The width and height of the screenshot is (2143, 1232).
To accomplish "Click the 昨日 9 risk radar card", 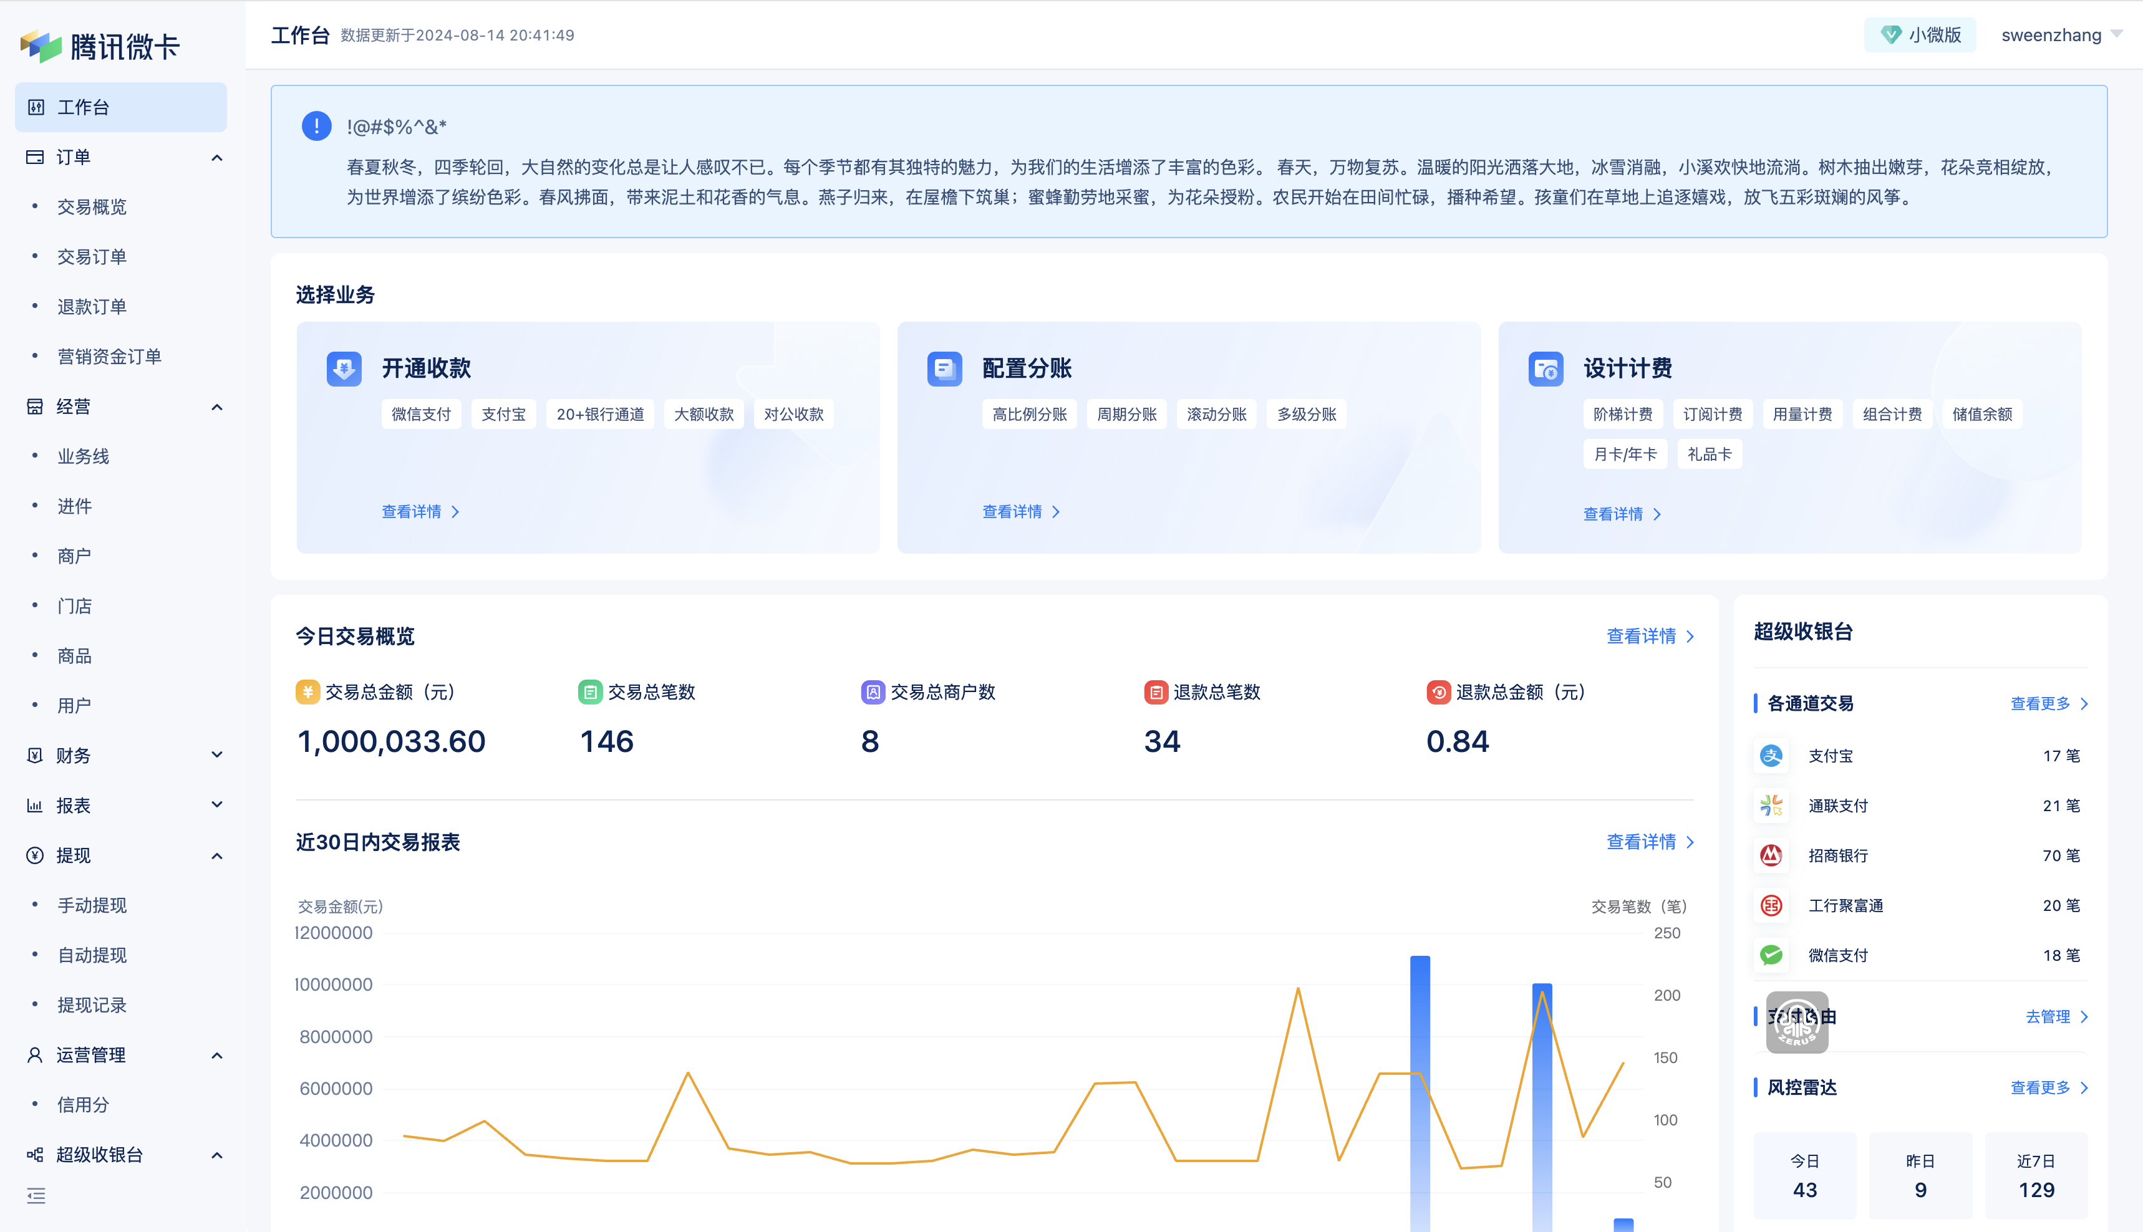I will 1920,1176.
